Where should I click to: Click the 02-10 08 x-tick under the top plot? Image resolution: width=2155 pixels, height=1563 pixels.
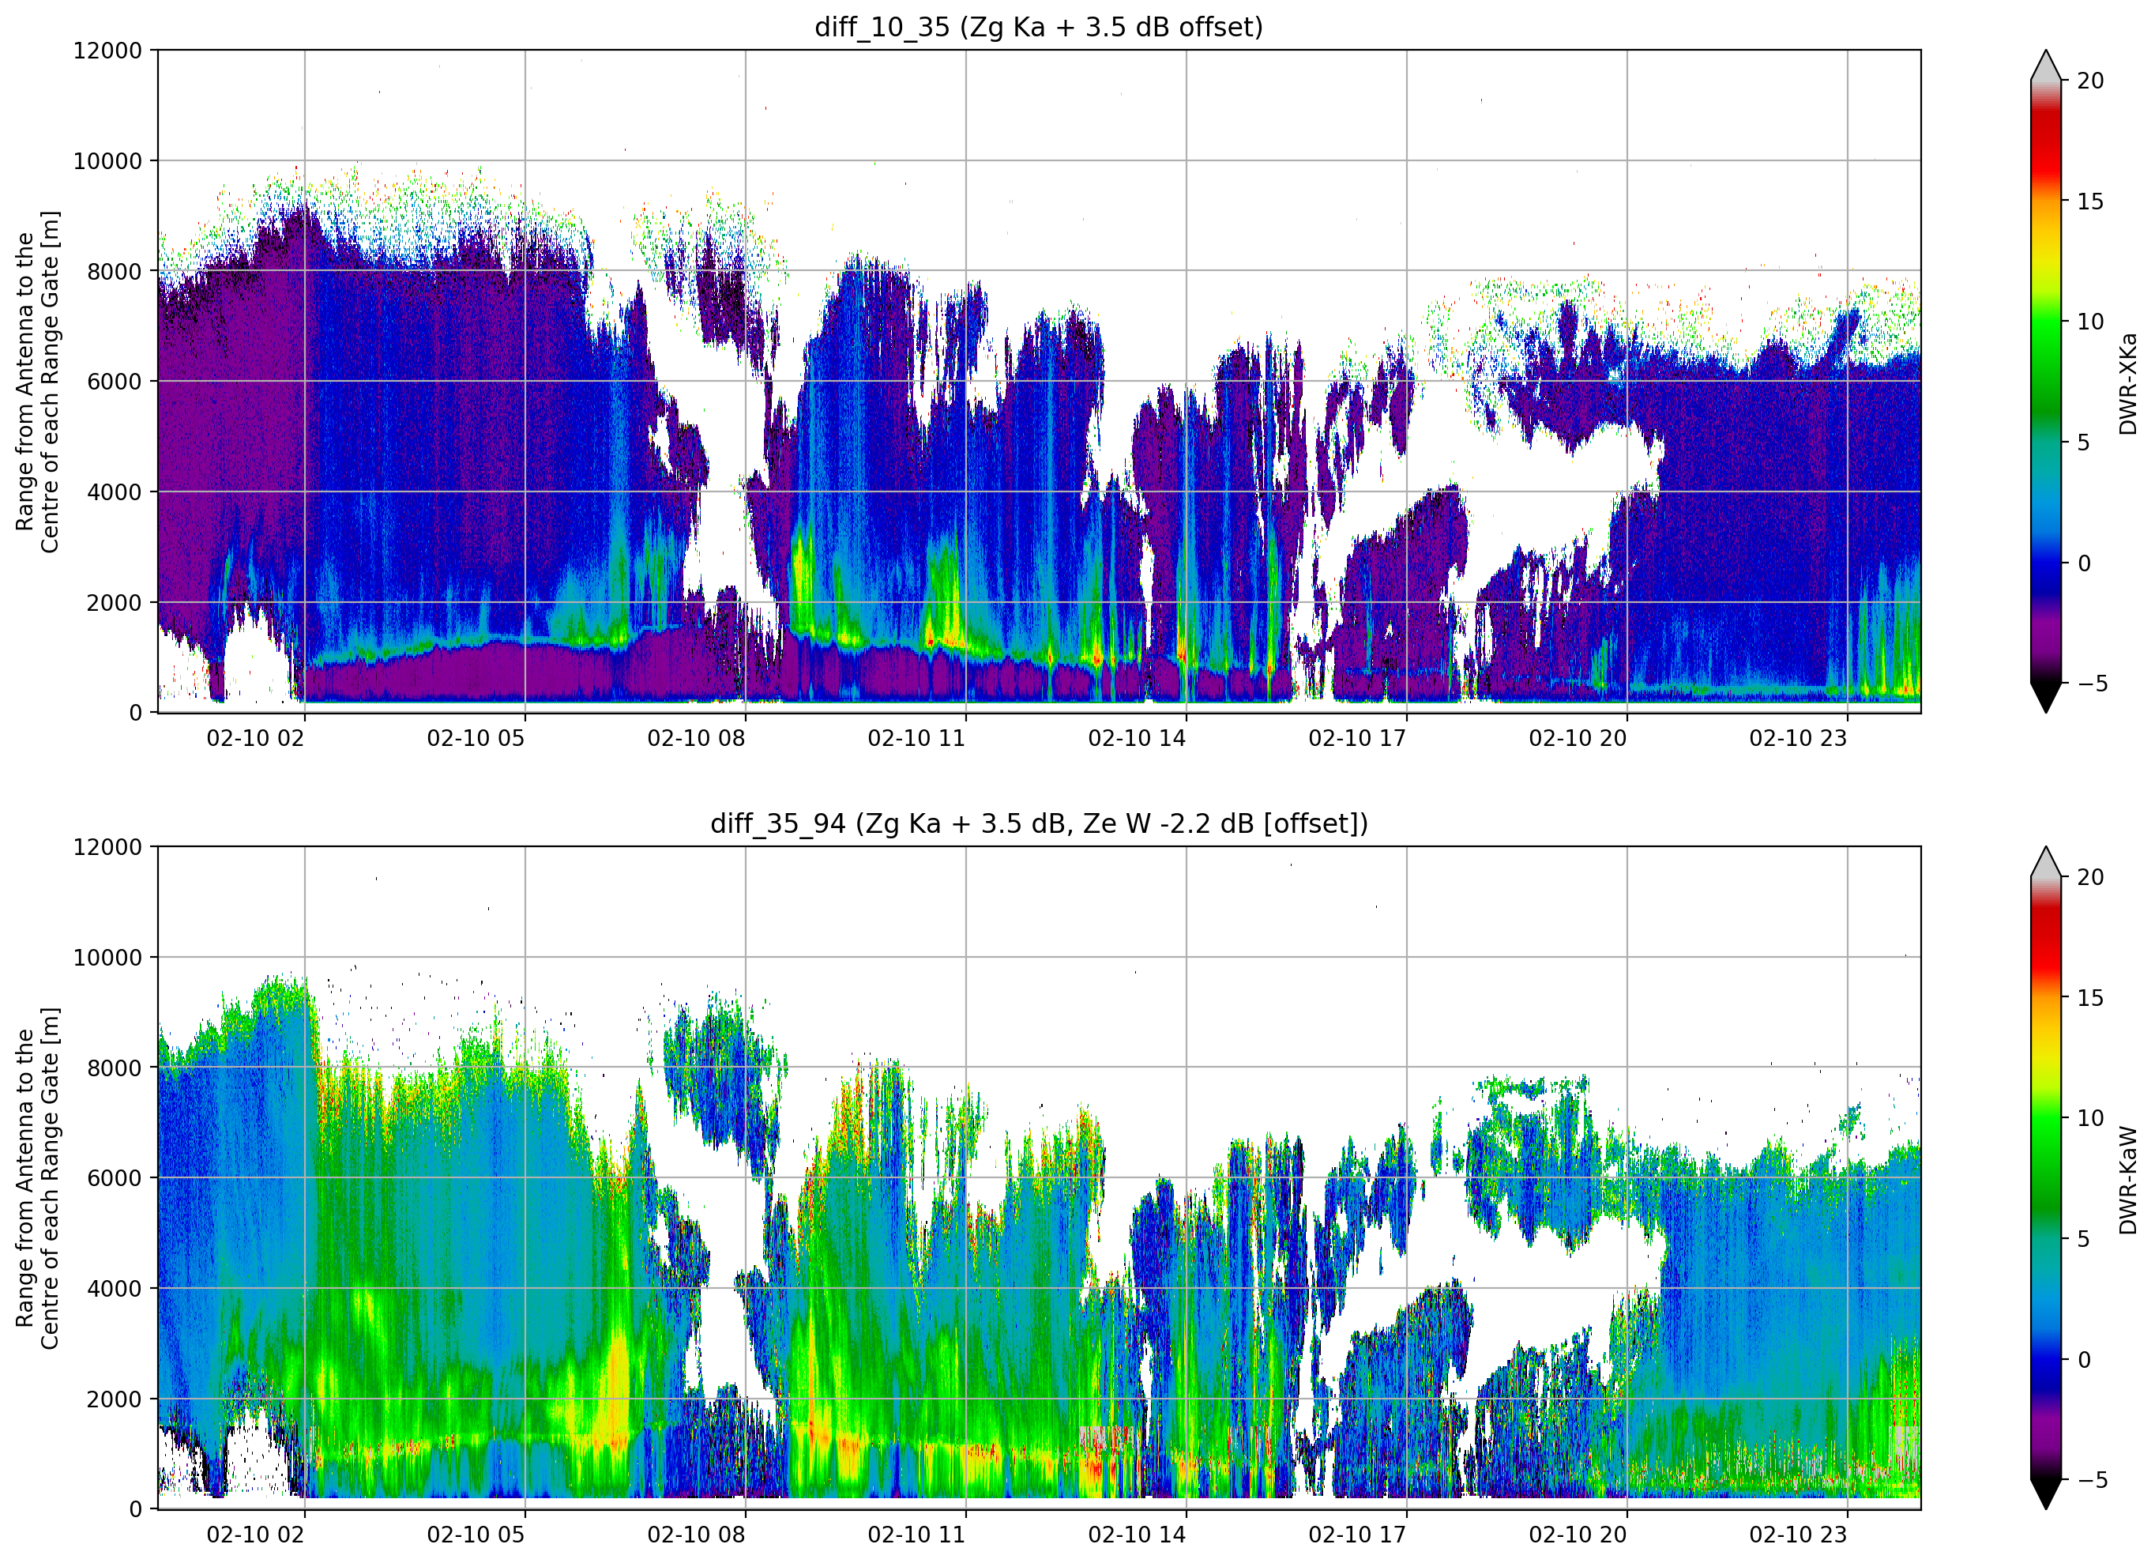(697, 738)
